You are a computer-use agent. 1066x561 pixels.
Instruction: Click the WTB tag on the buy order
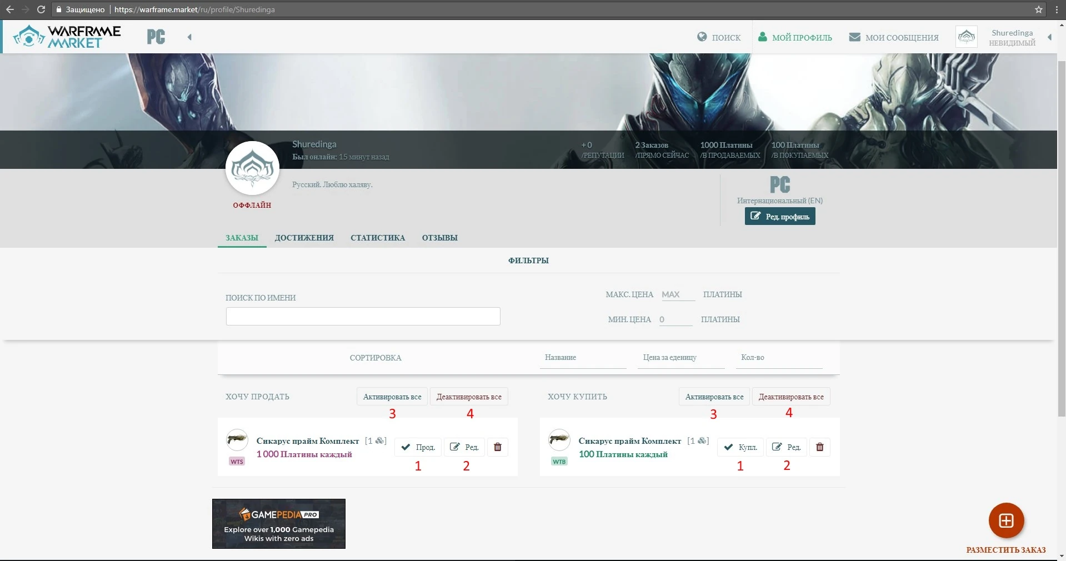point(559,462)
